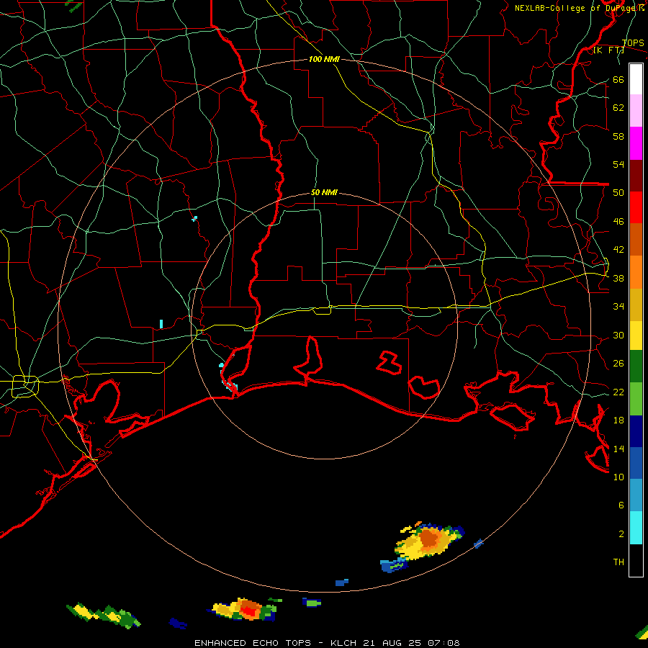Image resolution: width=648 pixels, height=648 pixels.
Task: Pick the cyan legend swatch
Action: (x=636, y=528)
